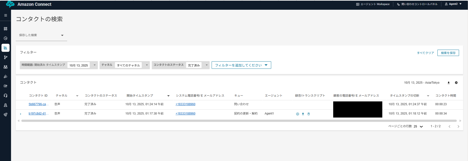The image size is (468, 161).
Task: Open the Agent2 user menu
Action: (x=453, y=4)
